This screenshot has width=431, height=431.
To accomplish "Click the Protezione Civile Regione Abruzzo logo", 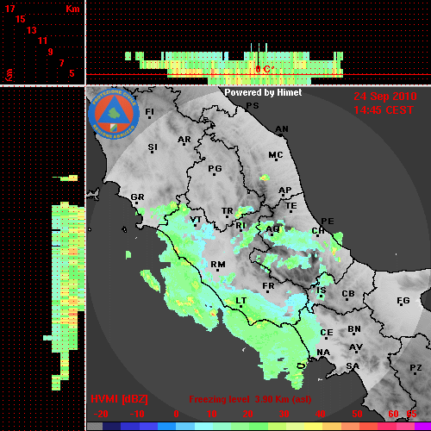I will [x=114, y=115].
